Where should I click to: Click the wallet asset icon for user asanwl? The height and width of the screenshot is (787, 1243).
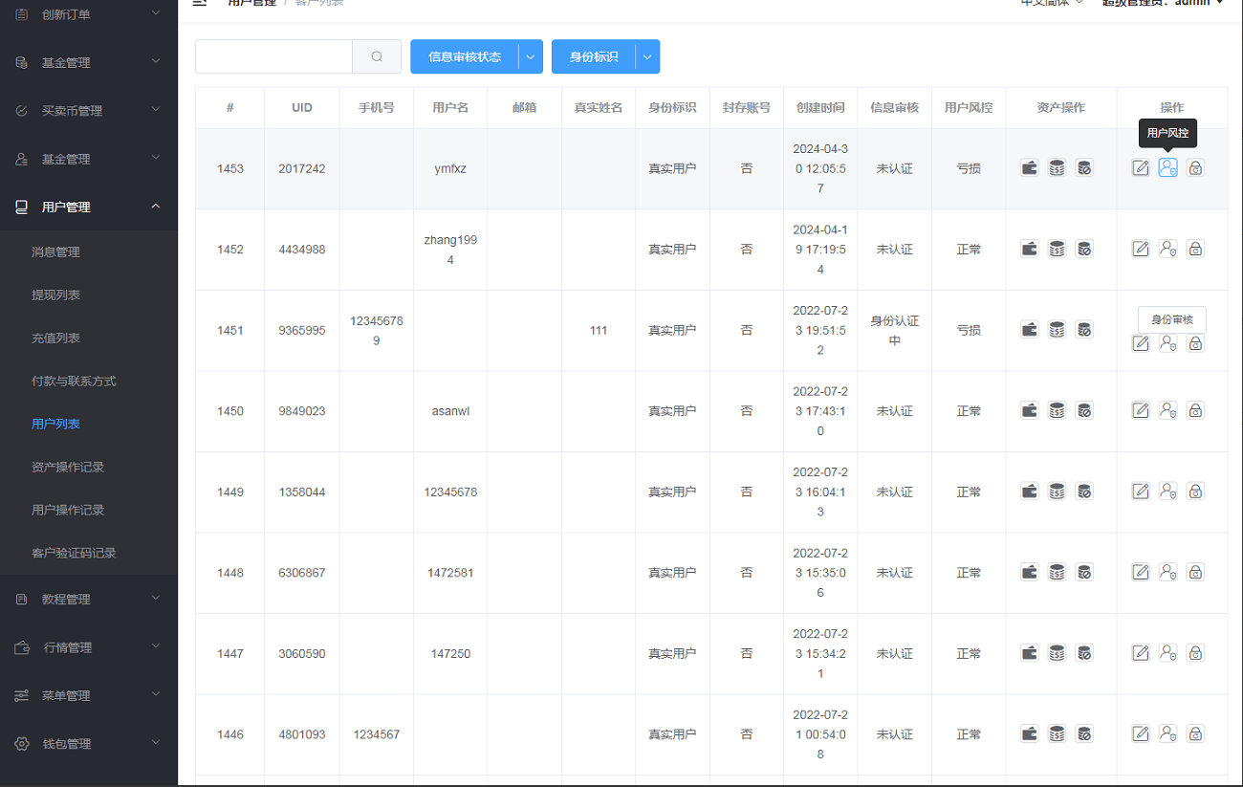click(x=1030, y=410)
